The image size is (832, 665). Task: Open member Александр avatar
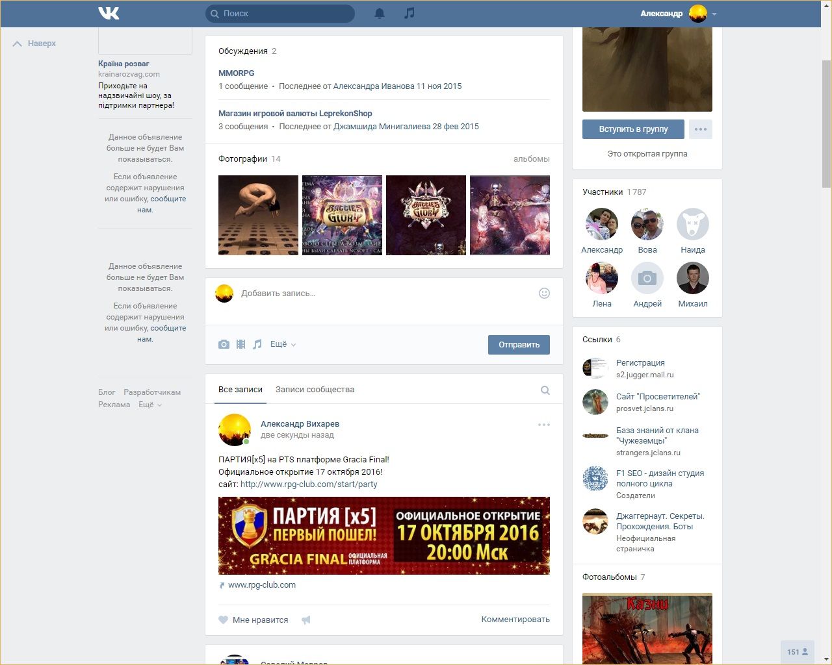[x=602, y=224]
